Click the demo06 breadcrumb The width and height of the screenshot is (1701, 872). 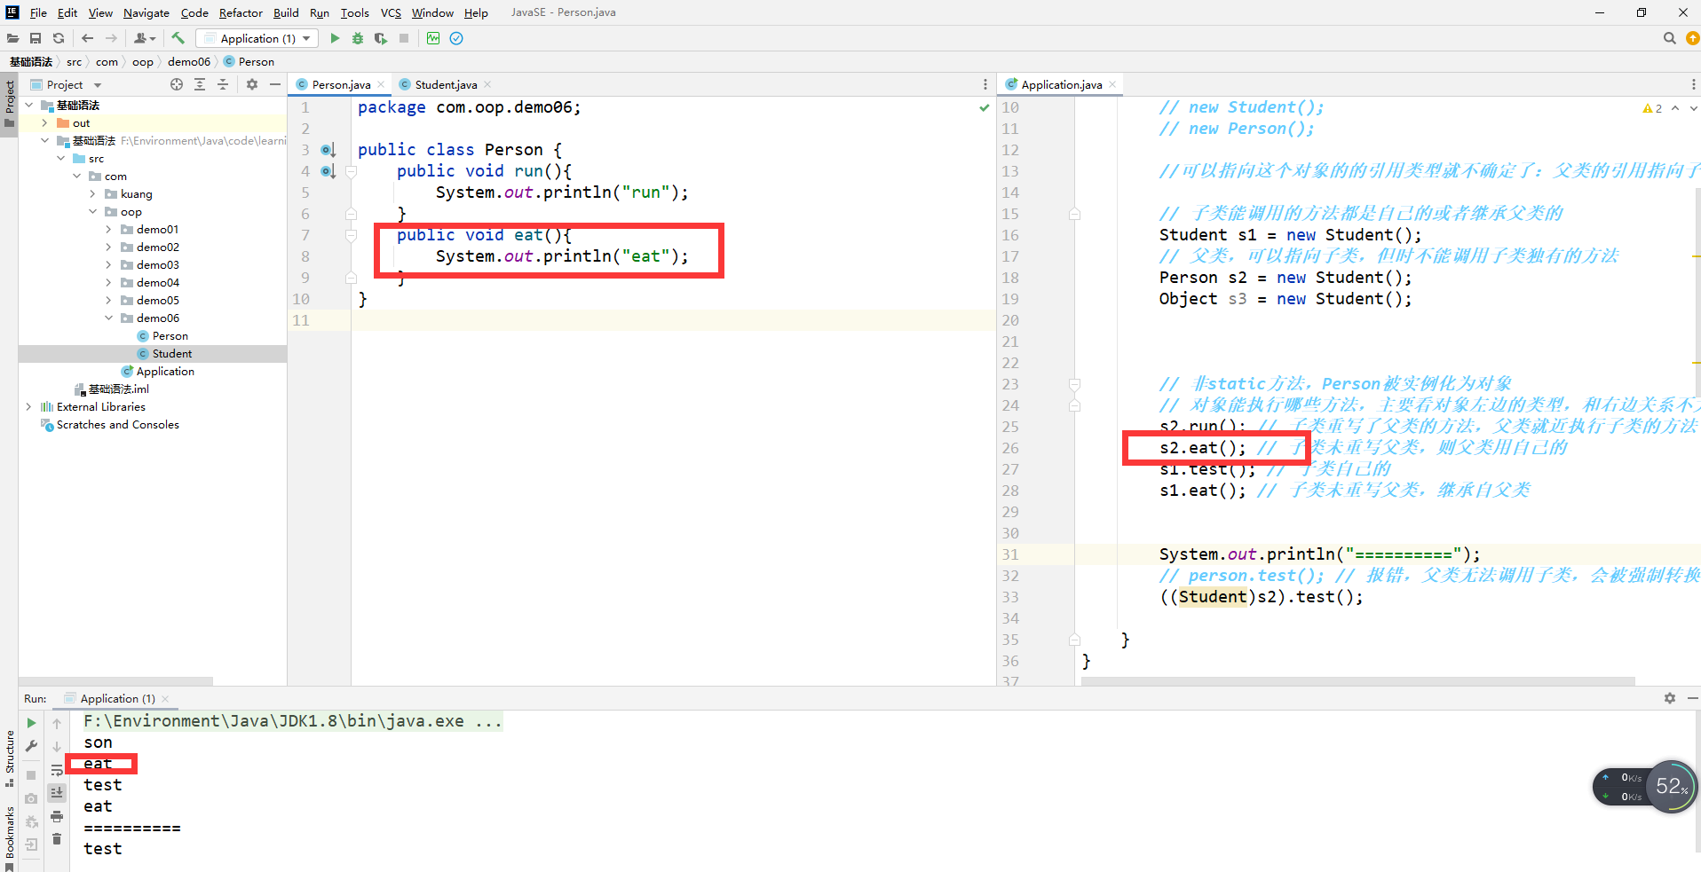pos(189,61)
